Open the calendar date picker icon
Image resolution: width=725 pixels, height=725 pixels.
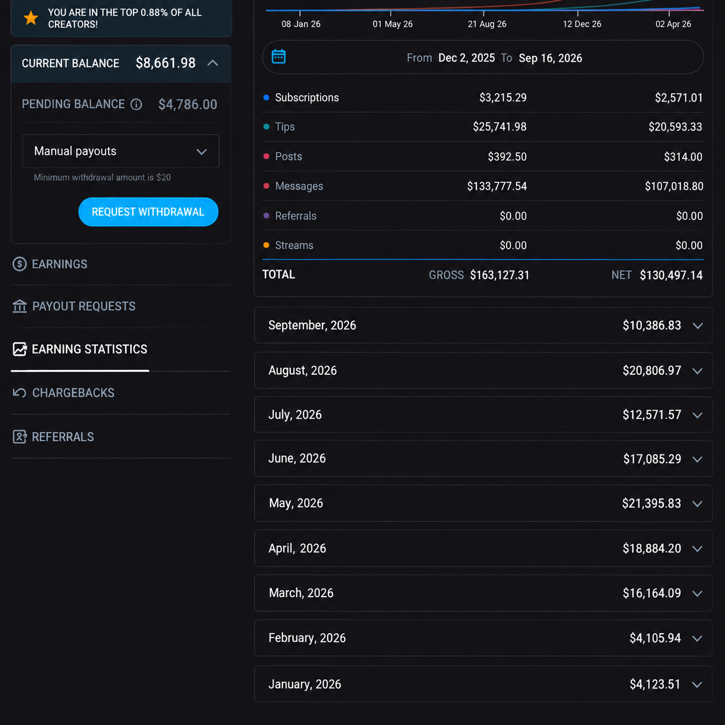(279, 57)
